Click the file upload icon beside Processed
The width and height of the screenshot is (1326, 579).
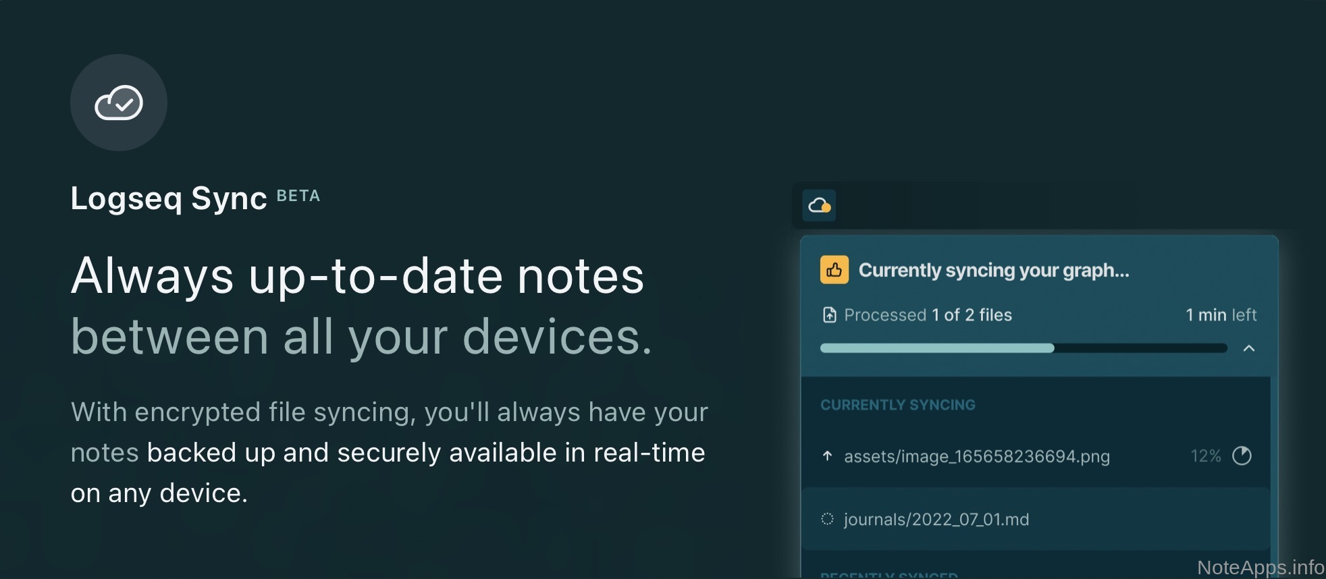829,315
